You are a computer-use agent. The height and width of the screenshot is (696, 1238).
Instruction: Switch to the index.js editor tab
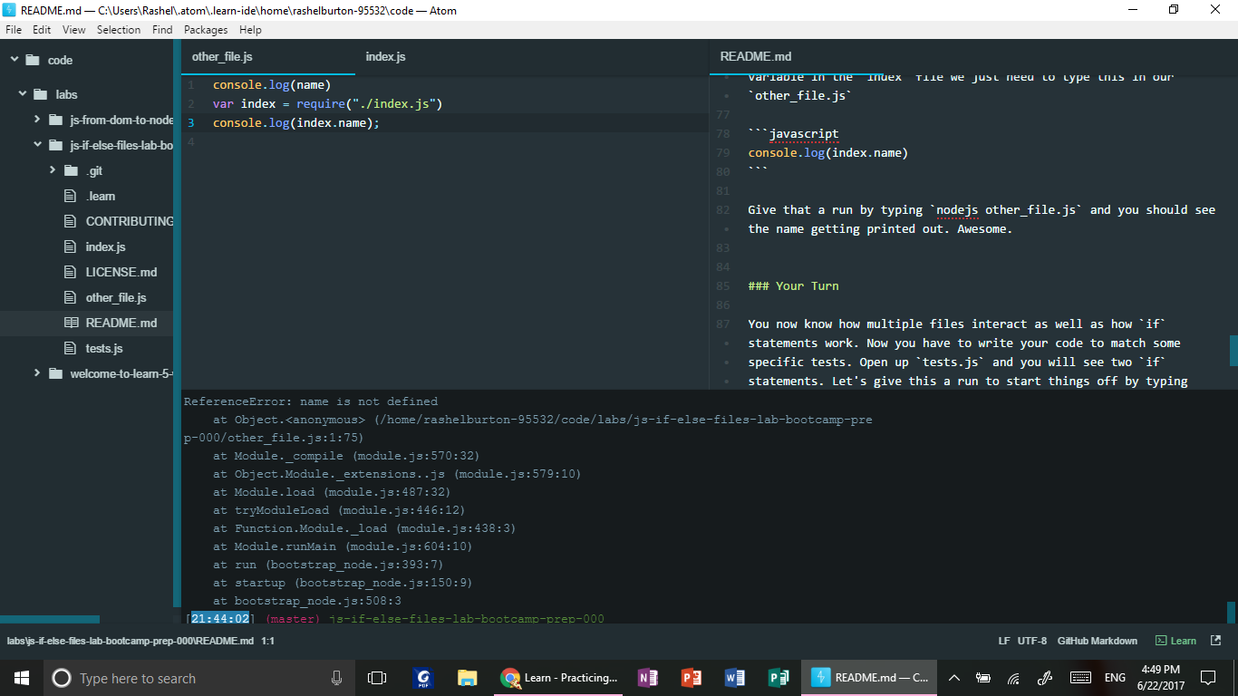[x=386, y=56]
